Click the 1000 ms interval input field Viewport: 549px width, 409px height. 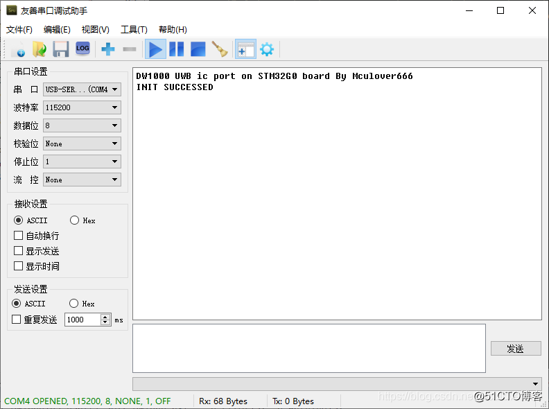click(82, 320)
